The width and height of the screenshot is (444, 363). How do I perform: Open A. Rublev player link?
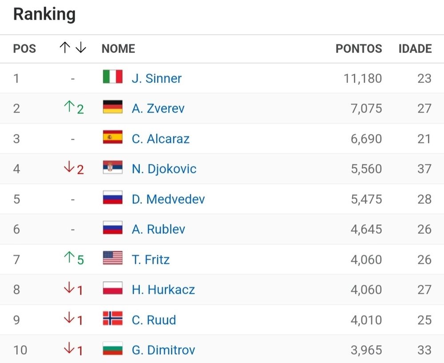(x=159, y=229)
